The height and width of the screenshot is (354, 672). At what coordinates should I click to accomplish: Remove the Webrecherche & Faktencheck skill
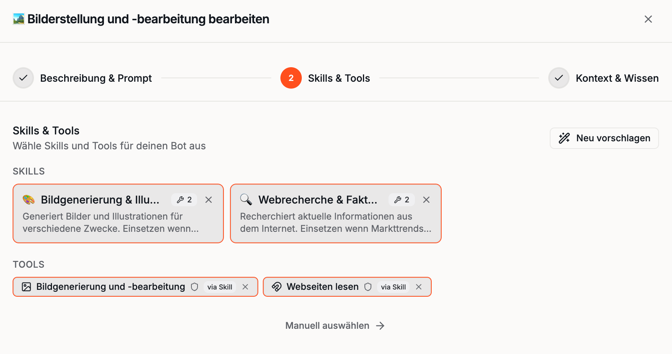pos(426,199)
